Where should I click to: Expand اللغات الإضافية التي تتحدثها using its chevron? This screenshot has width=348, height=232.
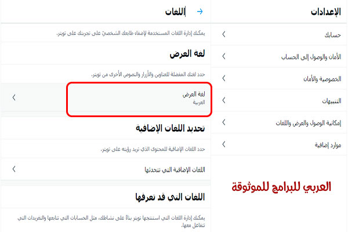(14, 169)
